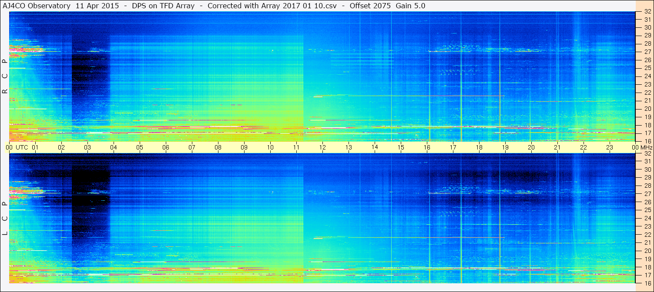Image resolution: width=654 pixels, height=292 pixels.
Task: Click the 16 MHz tick of LCP panel
Action: point(647,283)
